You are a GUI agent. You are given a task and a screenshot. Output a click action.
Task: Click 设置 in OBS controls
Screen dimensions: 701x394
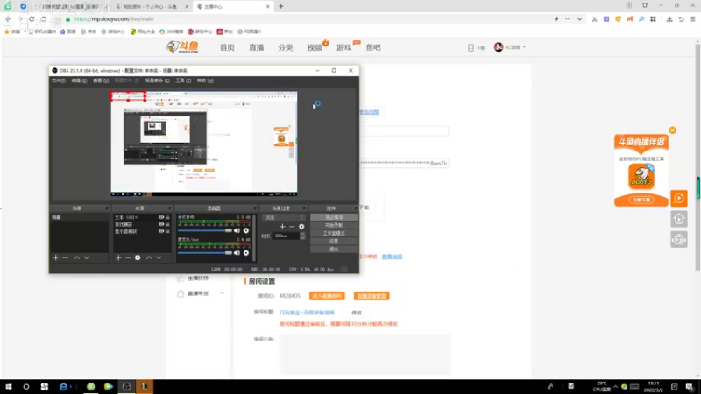334,242
